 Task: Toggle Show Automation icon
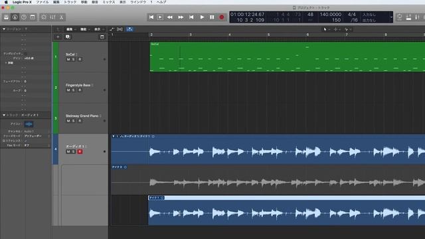tap(112, 29)
